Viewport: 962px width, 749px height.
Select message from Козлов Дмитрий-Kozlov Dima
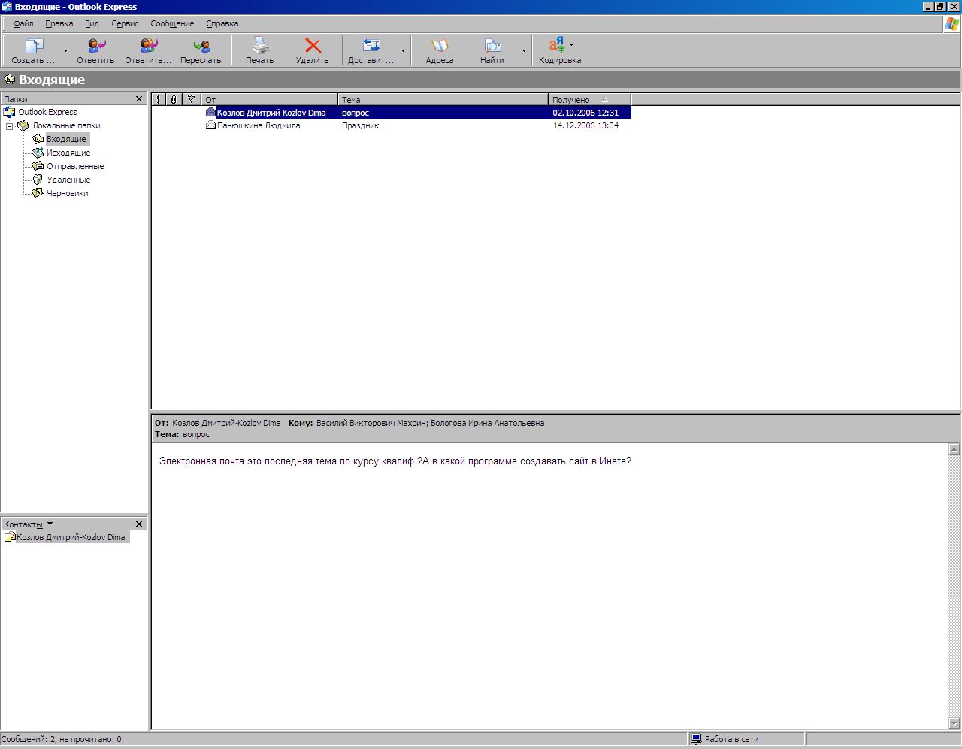[x=392, y=113]
